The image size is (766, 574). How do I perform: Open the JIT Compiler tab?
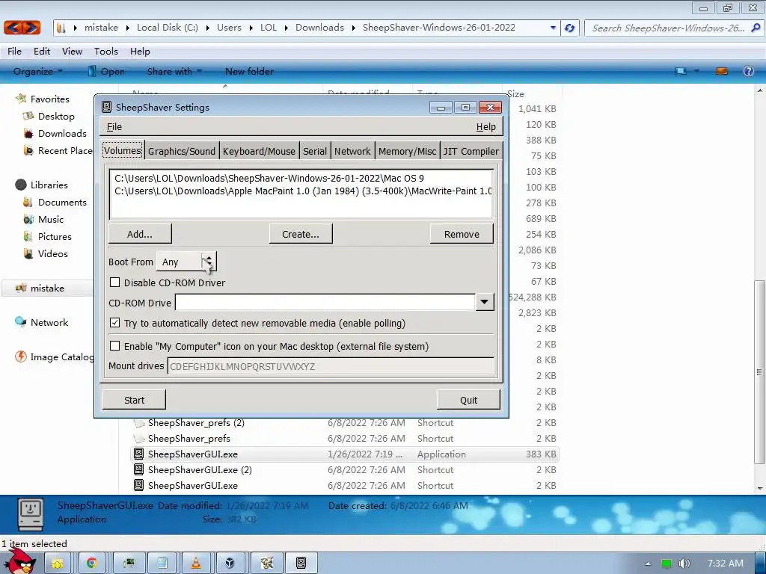[471, 151]
